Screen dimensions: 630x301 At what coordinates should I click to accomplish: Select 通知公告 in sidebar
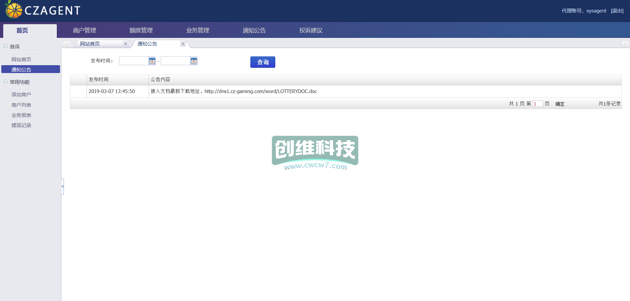[31, 69]
